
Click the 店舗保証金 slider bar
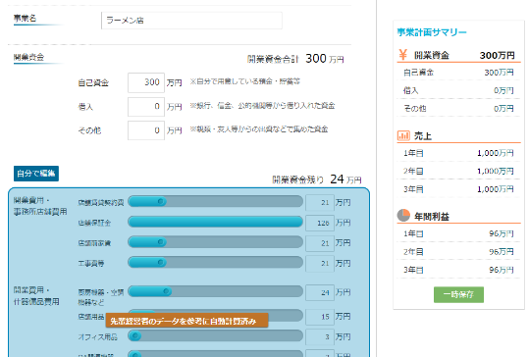(215, 222)
